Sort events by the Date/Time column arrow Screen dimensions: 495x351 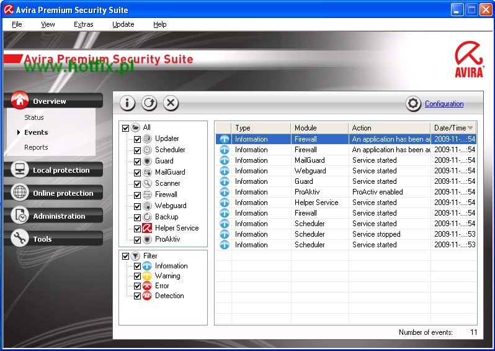click(470, 128)
